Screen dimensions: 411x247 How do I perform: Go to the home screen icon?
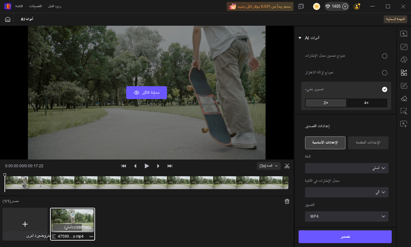(8, 19)
